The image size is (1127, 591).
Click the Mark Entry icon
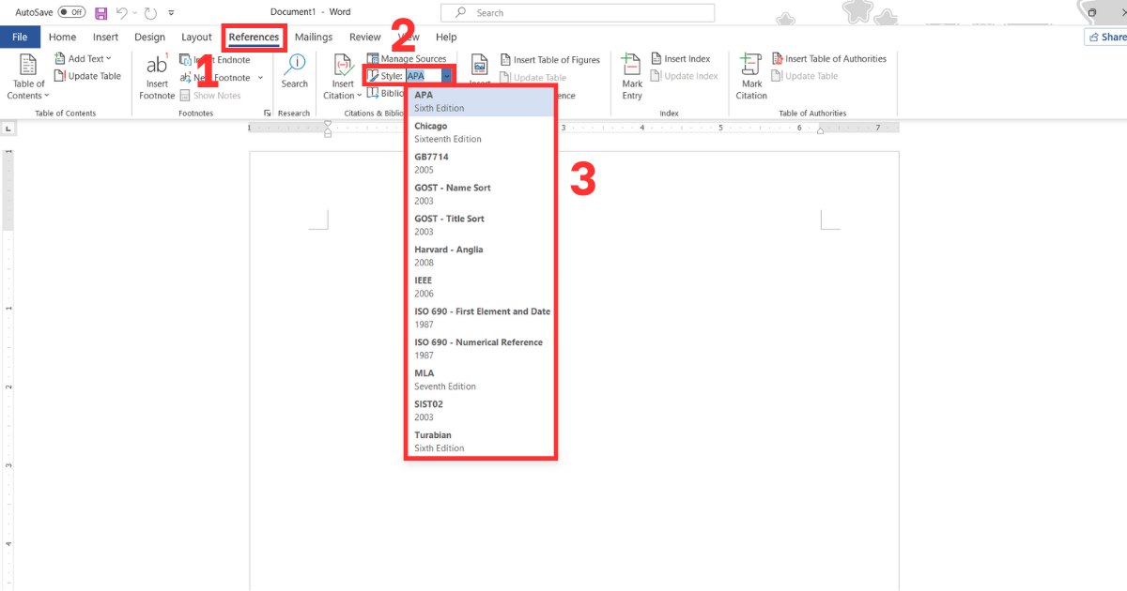click(x=632, y=66)
